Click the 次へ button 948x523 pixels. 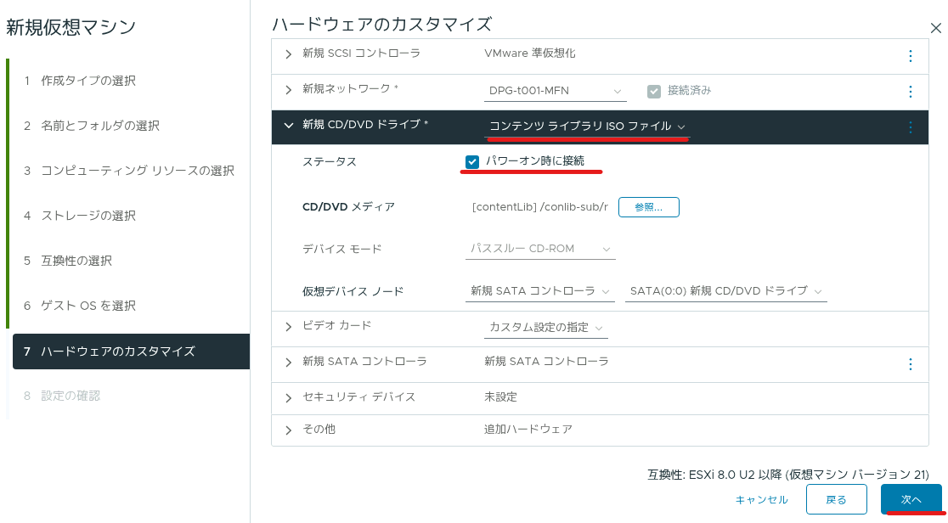[x=911, y=499]
